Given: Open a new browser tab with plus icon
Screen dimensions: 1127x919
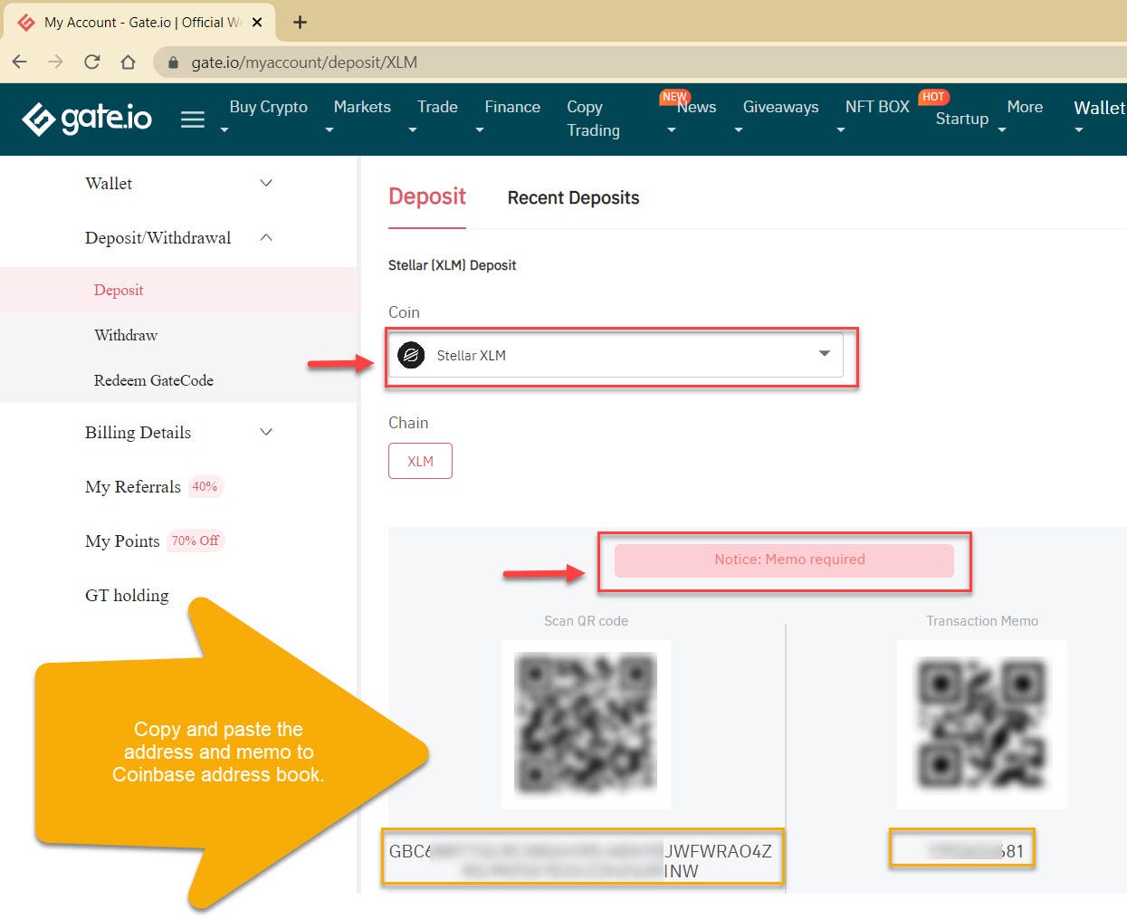Looking at the screenshot, I should [301, 22].
